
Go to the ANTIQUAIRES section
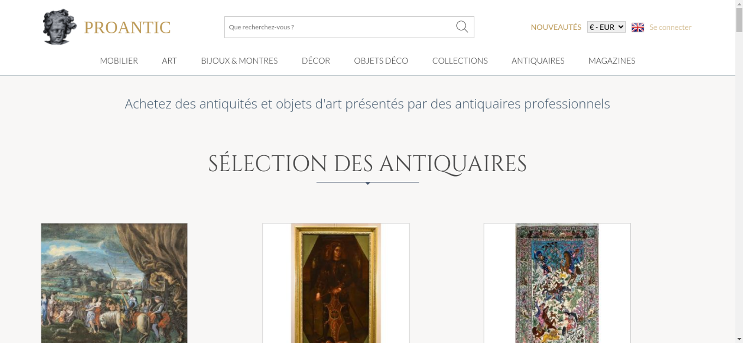[x=538, y=61]
